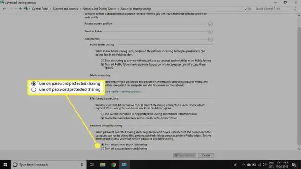Open File Explorer from the taskbar
Viewport: 301px width, 169px height.
coord(103,164)
